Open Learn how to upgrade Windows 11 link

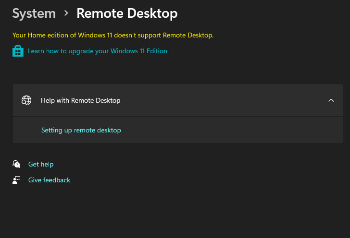point(98,51)
